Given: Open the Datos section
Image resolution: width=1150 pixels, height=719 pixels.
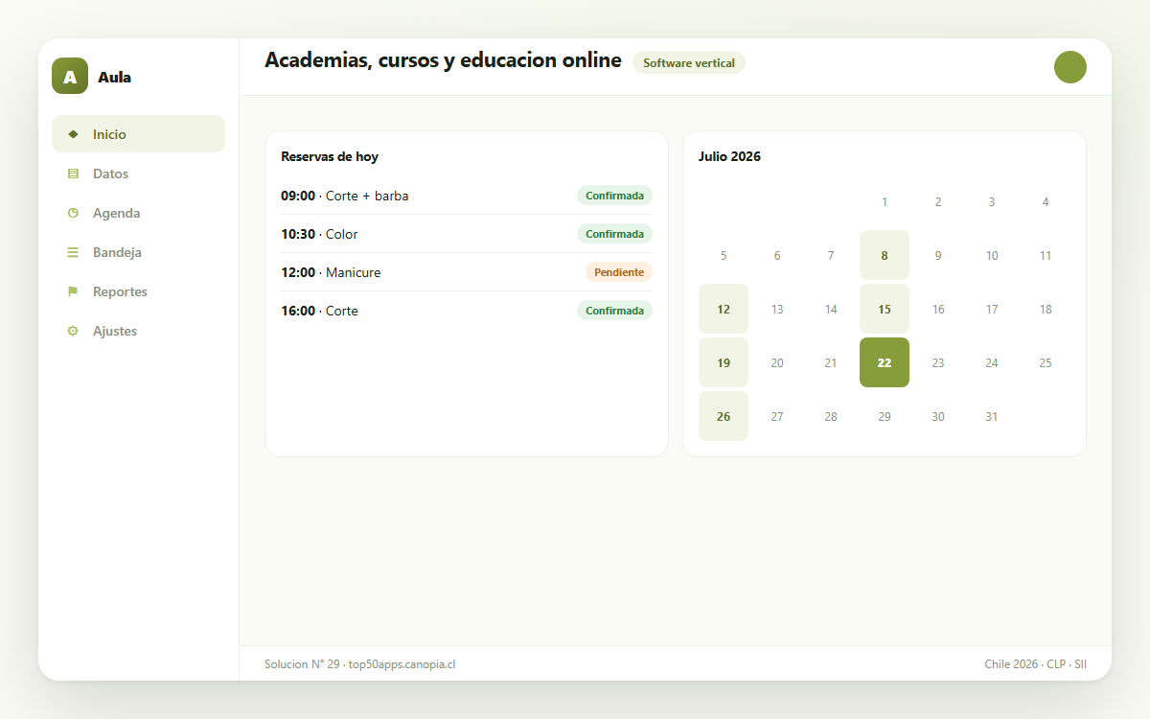Looking at the screenshot, I should click(x=138, y=174).
